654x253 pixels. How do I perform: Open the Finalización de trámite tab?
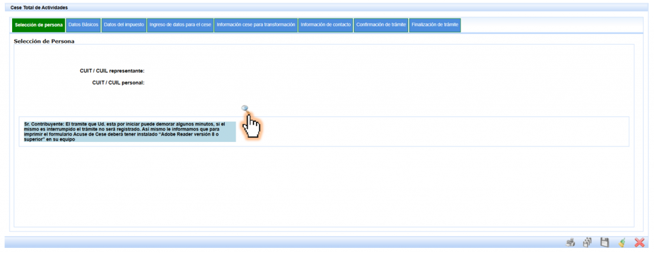click(x=435, y=25)
